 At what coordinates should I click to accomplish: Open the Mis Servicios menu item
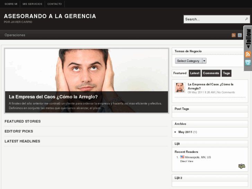(32, 4)
